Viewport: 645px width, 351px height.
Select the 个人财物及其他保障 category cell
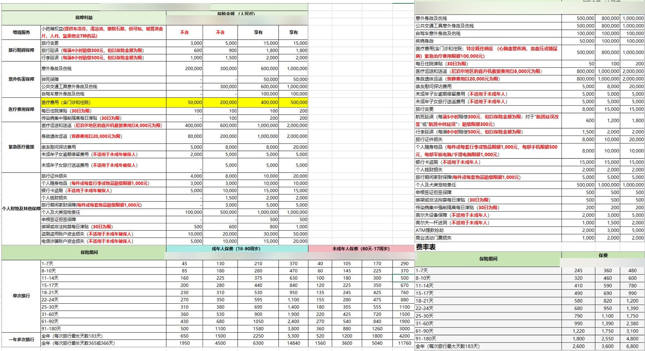(21, 209)
